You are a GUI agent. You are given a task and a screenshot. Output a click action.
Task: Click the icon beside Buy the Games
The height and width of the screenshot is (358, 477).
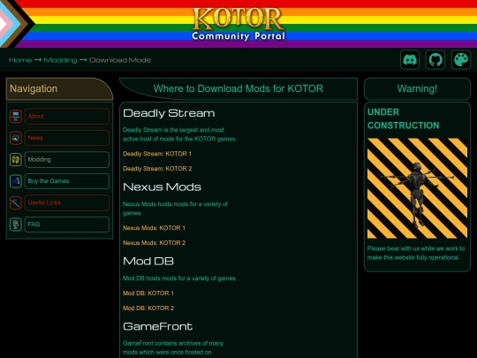click(16, 181)
